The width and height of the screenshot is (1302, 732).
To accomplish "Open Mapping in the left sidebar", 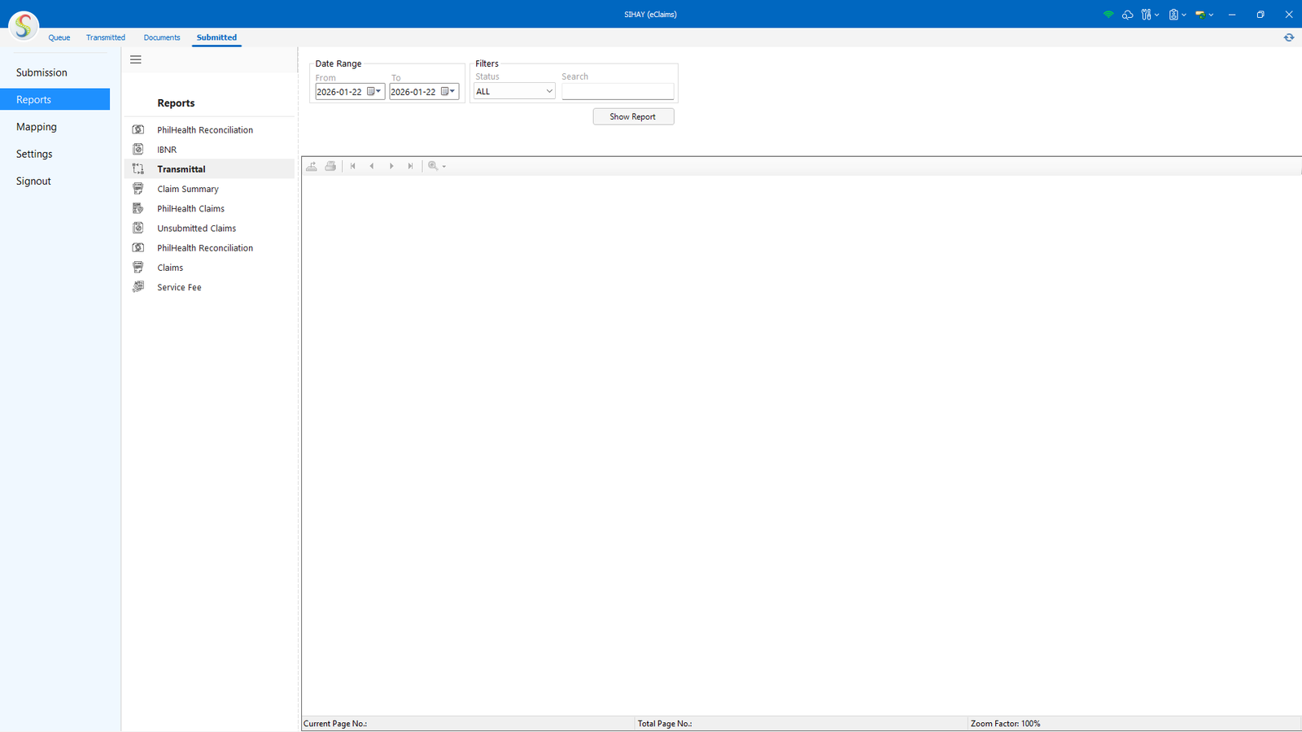I will [37, 127].
